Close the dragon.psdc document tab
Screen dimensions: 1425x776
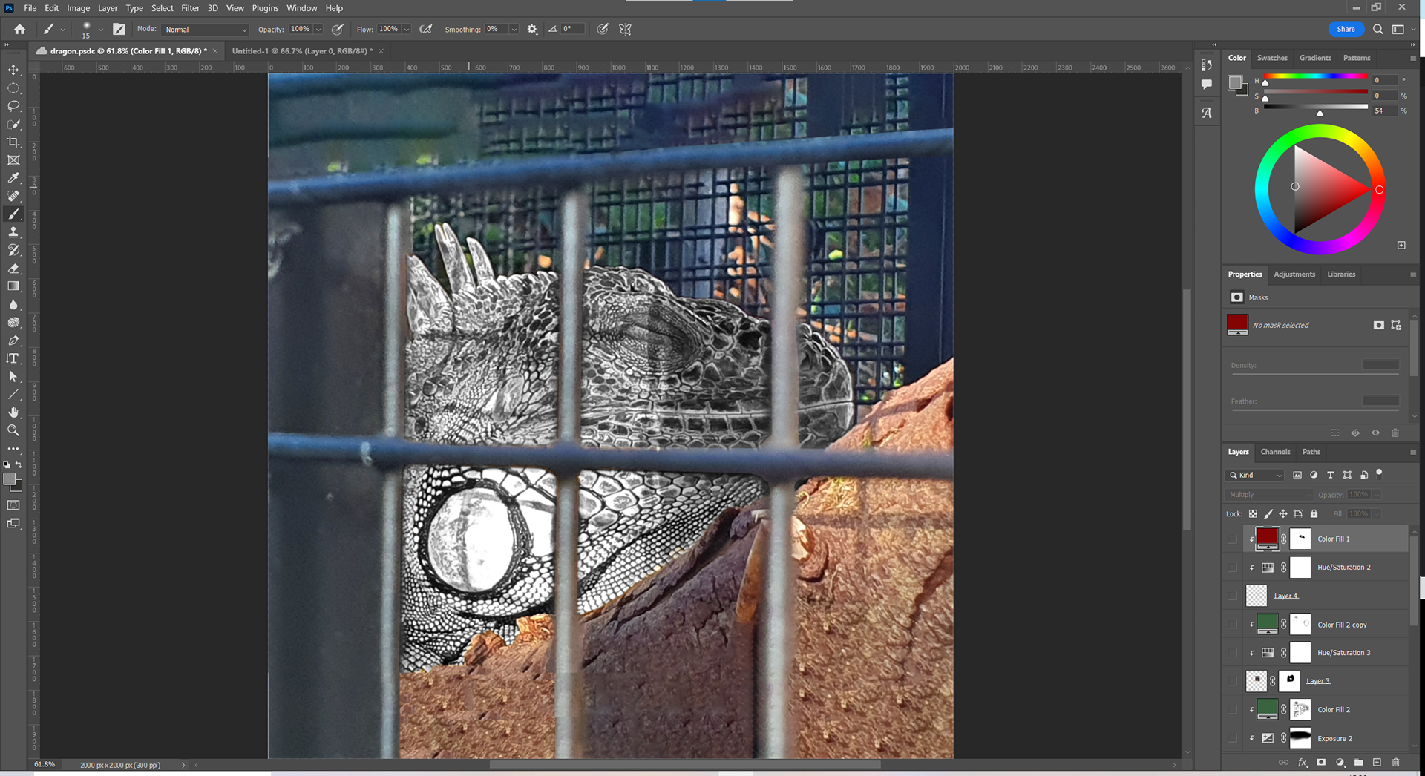tap(215, 51)
